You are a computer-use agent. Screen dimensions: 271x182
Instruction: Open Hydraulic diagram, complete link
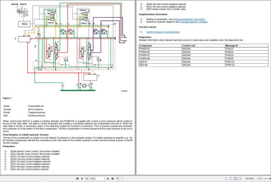point(193,22)
